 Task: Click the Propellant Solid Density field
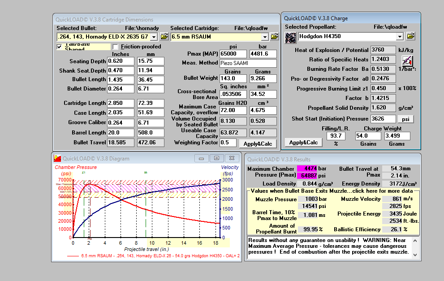click(x=383, y=108)
